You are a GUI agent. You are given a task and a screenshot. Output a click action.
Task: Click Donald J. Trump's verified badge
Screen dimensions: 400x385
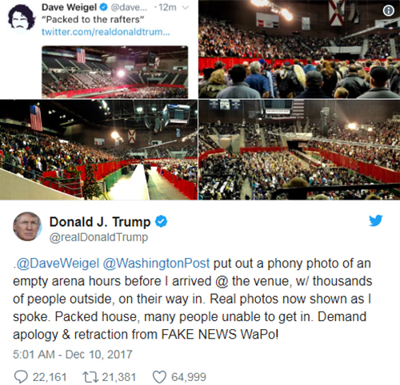[161, 221]
